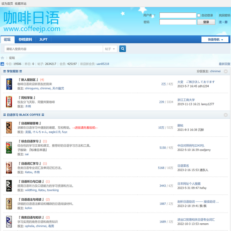Viewport: 231px width, 231px height.
Task: Click the 综合日语学习 forum can icon
Action: point(9,147)
